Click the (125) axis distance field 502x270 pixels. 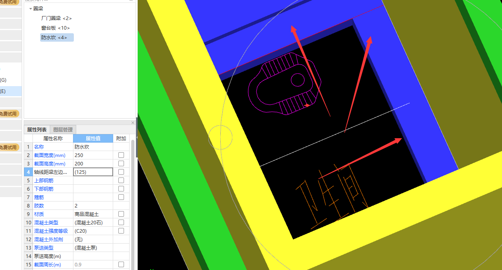pyautogui.click(x=93, y=172)
